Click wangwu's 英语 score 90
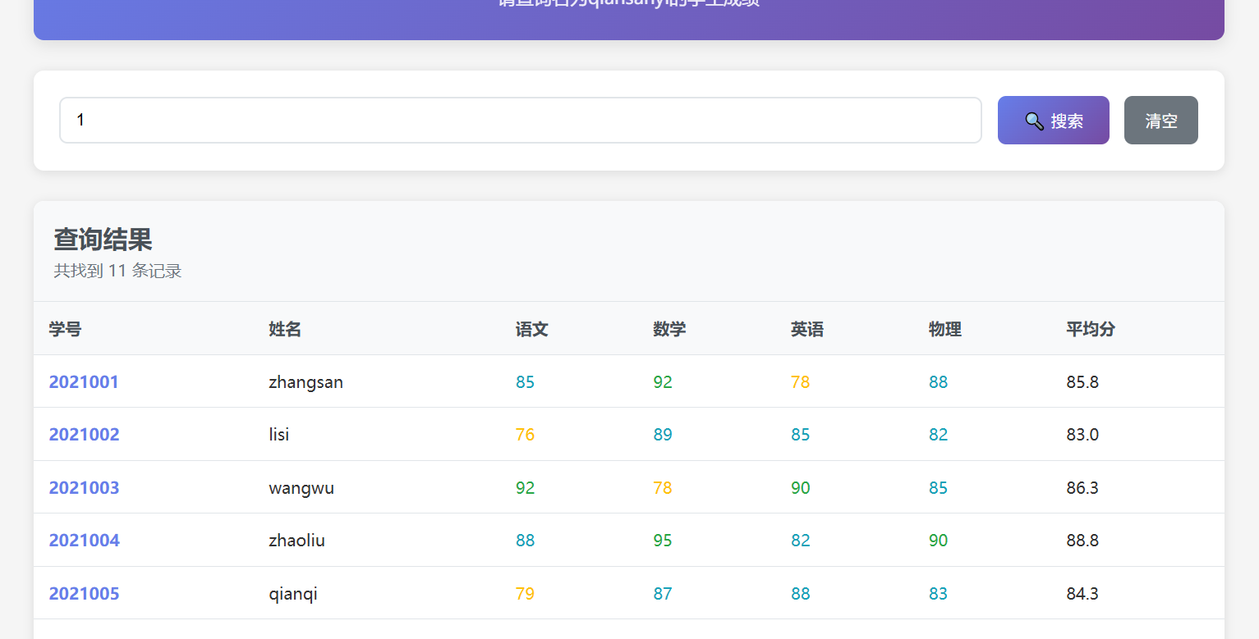Screen dimensions: 1259x639 801,487
